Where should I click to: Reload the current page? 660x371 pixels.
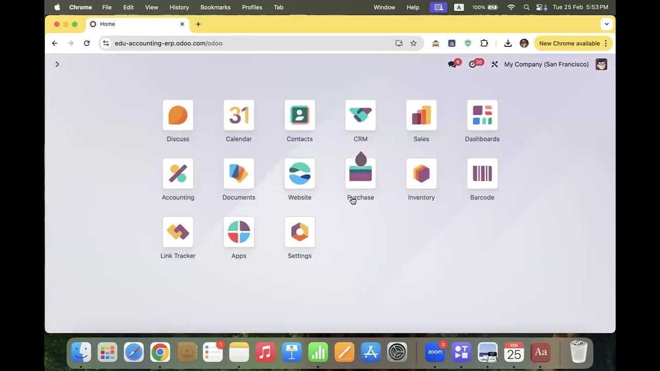(87, 43)
